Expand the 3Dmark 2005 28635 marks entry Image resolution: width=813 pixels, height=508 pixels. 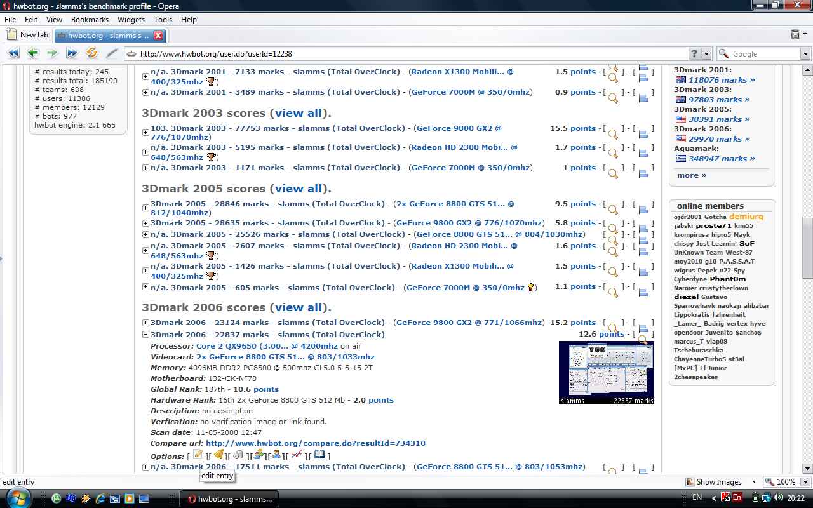pyautogui.click(x=145, y=223)
